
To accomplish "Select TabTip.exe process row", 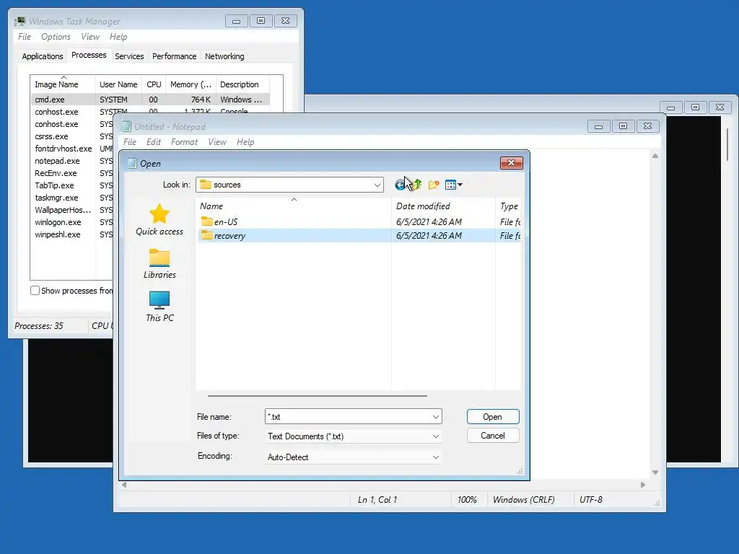I will [72, 185].
